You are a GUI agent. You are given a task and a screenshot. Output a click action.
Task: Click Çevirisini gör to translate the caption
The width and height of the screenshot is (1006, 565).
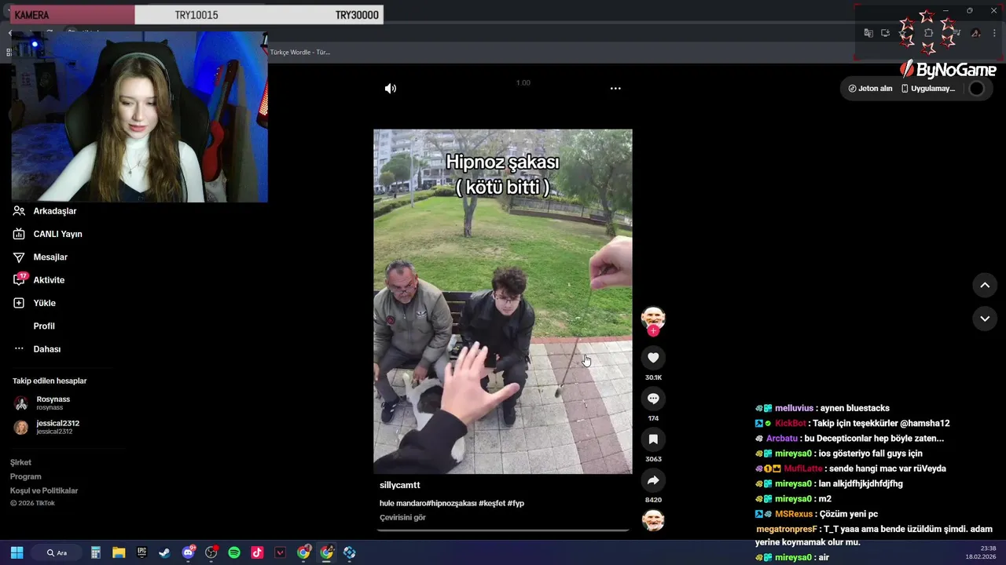[x=402, y=518]
